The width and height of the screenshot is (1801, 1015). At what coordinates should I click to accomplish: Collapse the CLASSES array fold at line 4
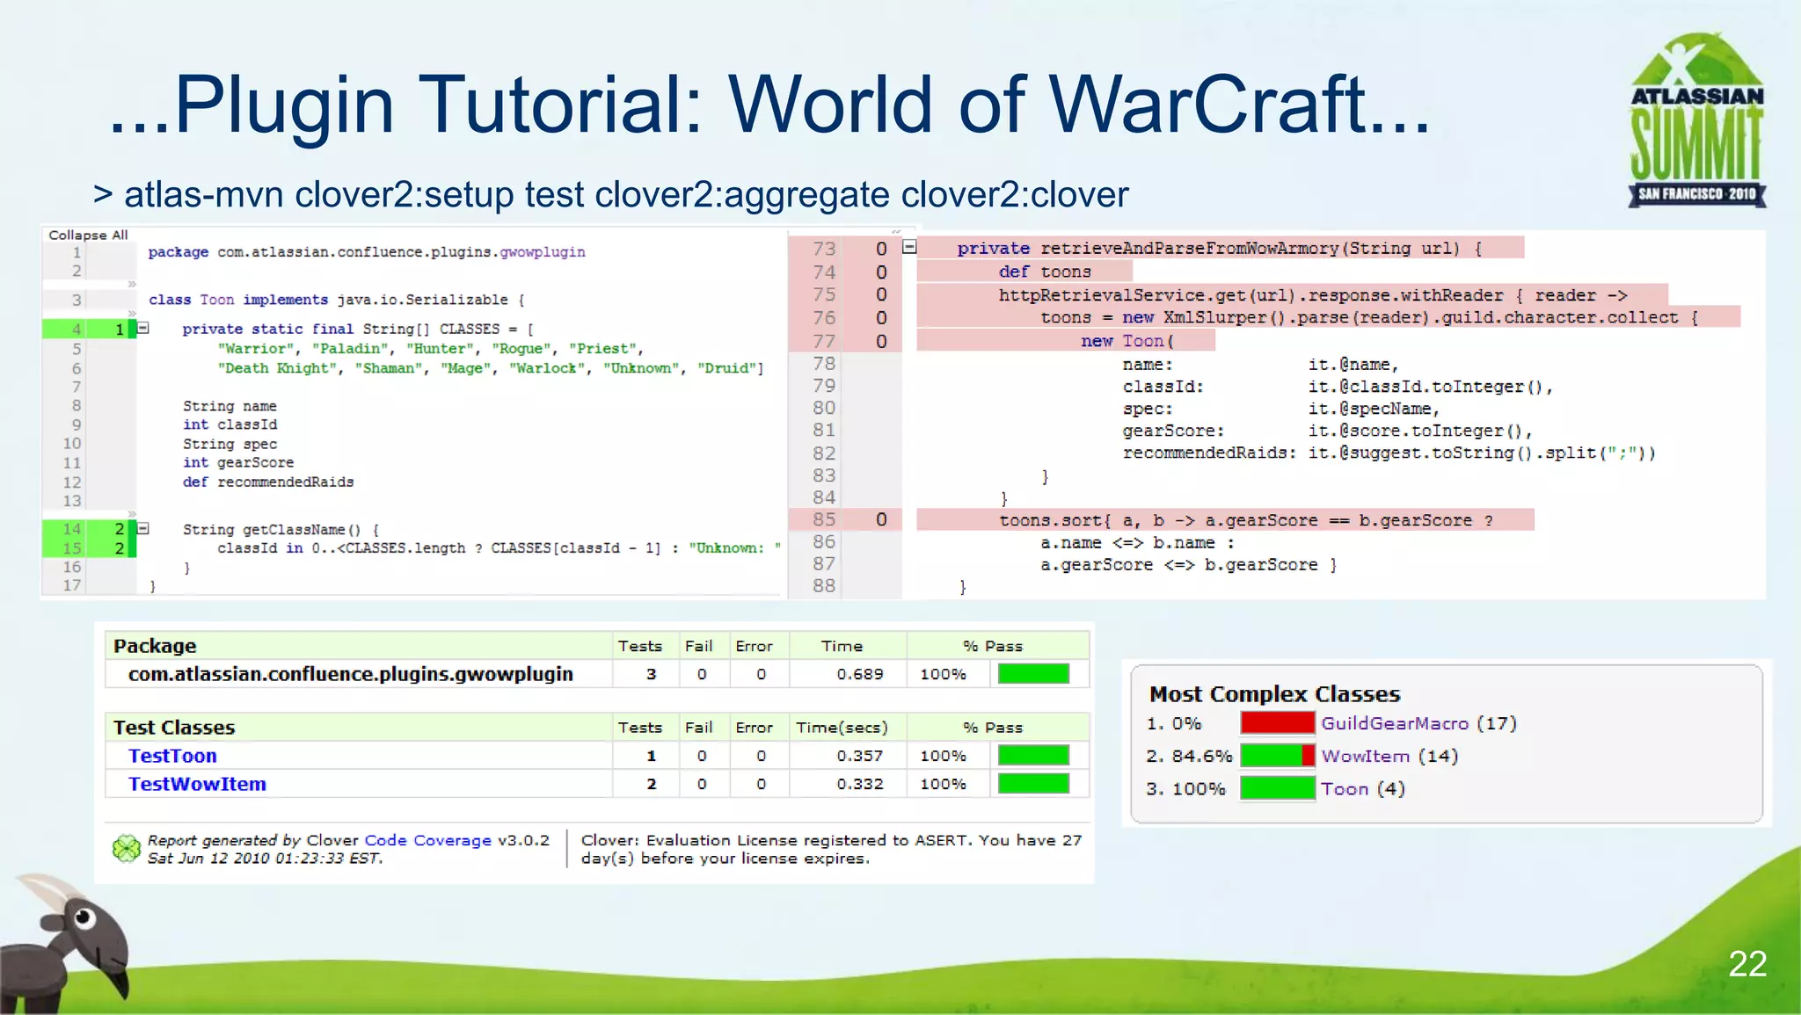[143, 328]
